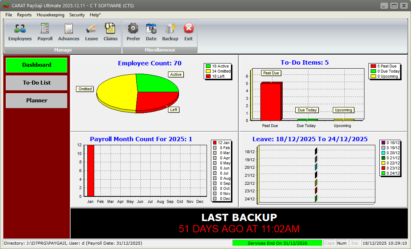Select the Leave toolbar icon
This screenshot has height=249, width=411.
(x=91, y=29)
